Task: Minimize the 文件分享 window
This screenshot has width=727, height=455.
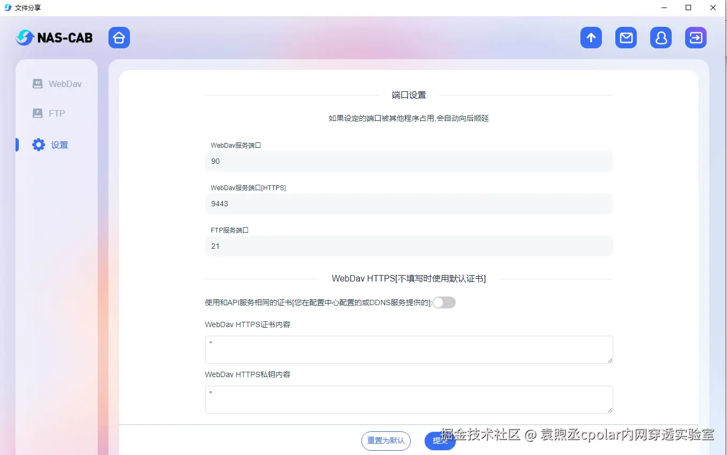Action: [x=664, y=8]
